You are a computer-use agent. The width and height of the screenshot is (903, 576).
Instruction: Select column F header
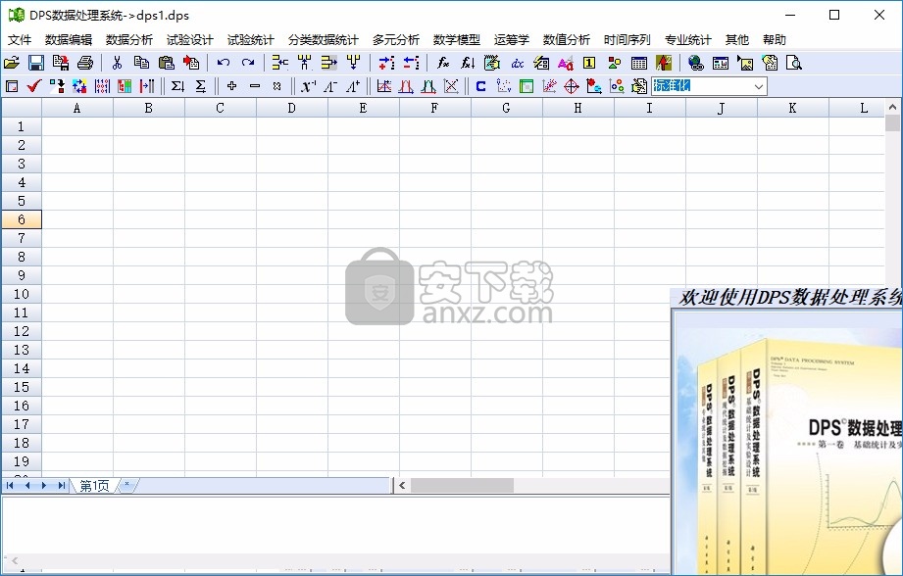[434, 108]
